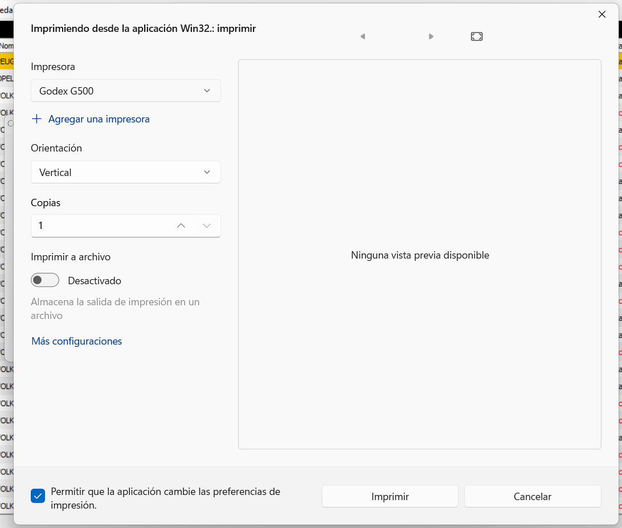Open the Más configuraciones link
Image resolution: width=622 pixels, height=528 pixels.
coord(77,341)
